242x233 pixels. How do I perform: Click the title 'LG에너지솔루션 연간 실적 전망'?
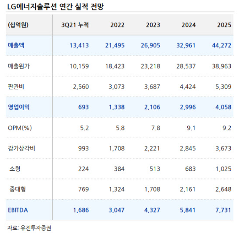pos(55,7)
